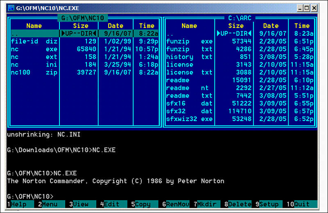Screen dimensions: 328x213
Task: Click the Norton Commander copyright line
Action: coord(116,181)
